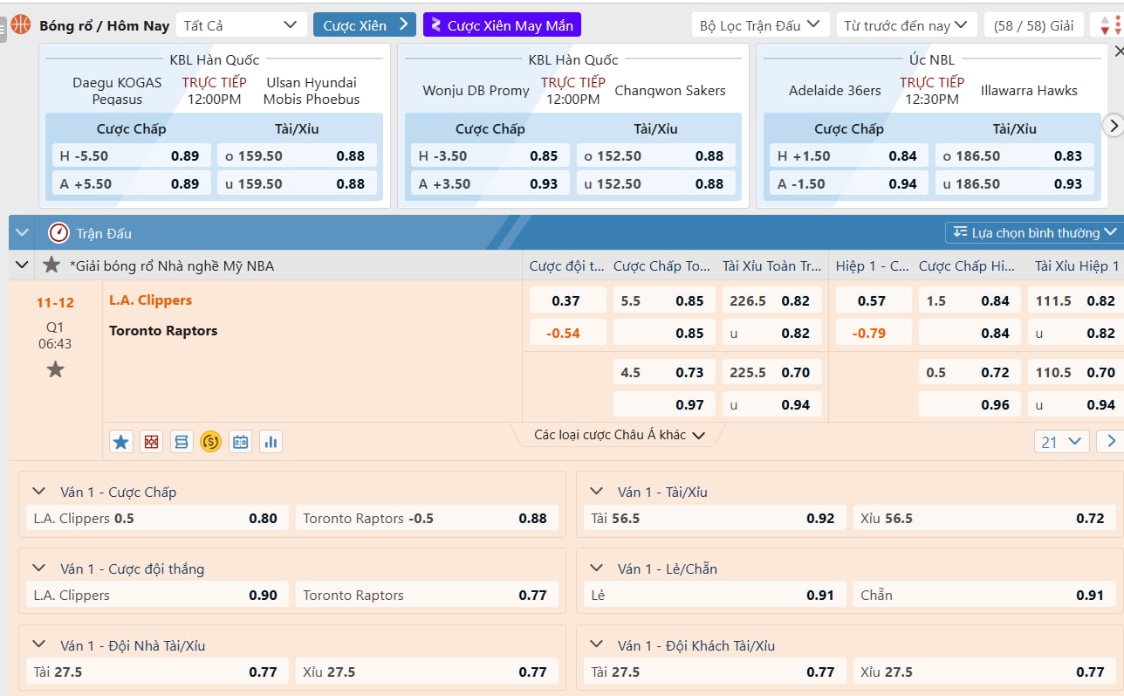This screenshot has width=1124, height=696.
Task: Click the gold dollar coin icon
Action: 210,442
